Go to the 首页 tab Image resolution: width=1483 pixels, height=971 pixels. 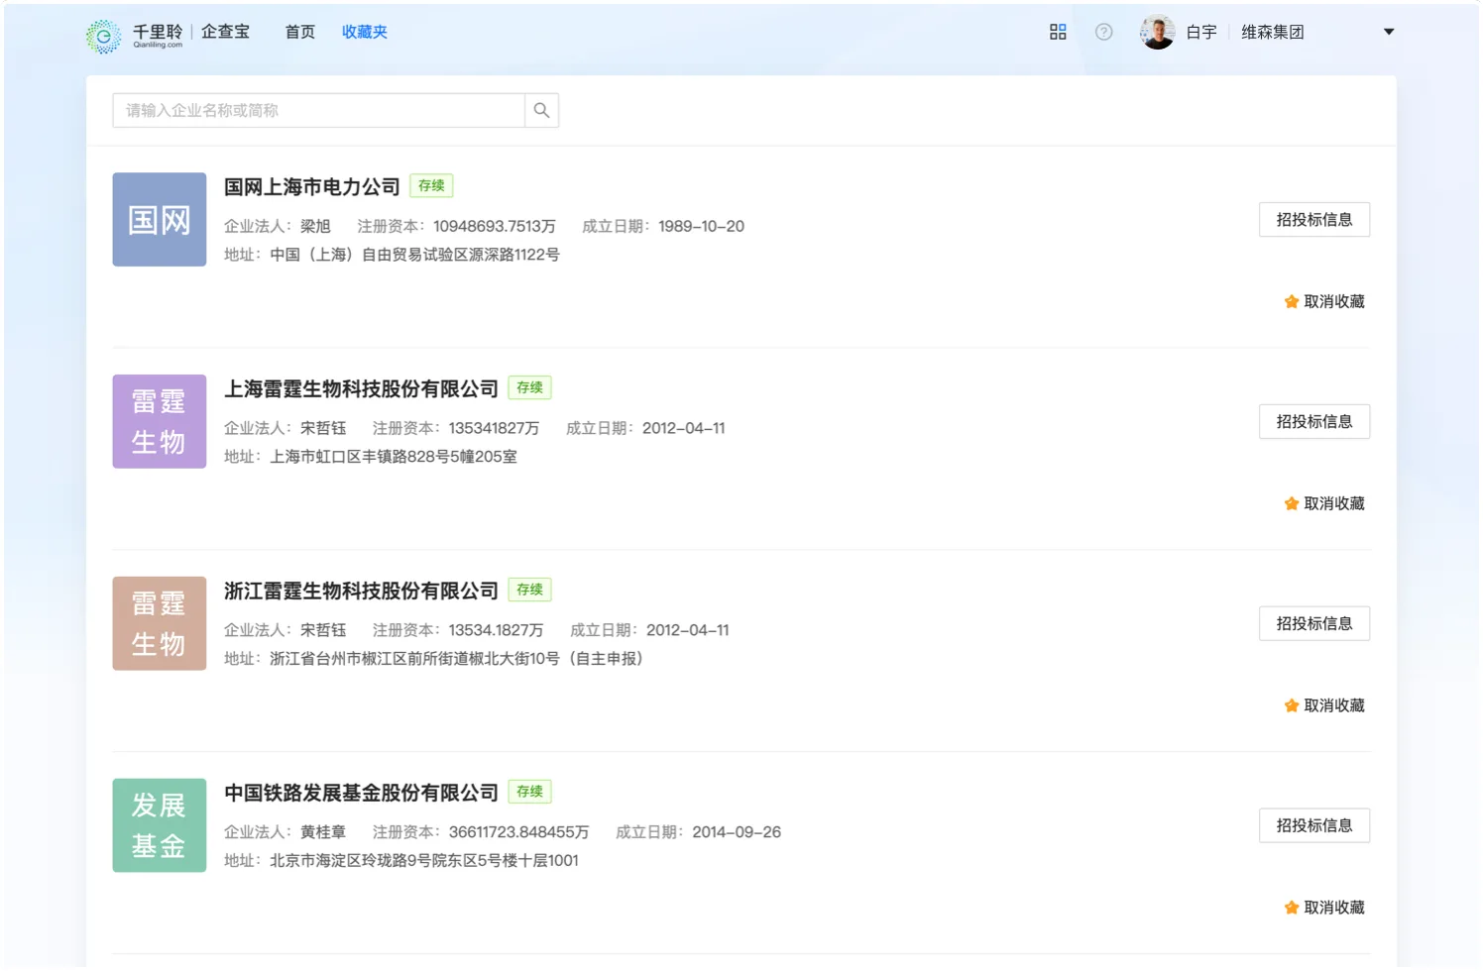[x=300, y=32]
